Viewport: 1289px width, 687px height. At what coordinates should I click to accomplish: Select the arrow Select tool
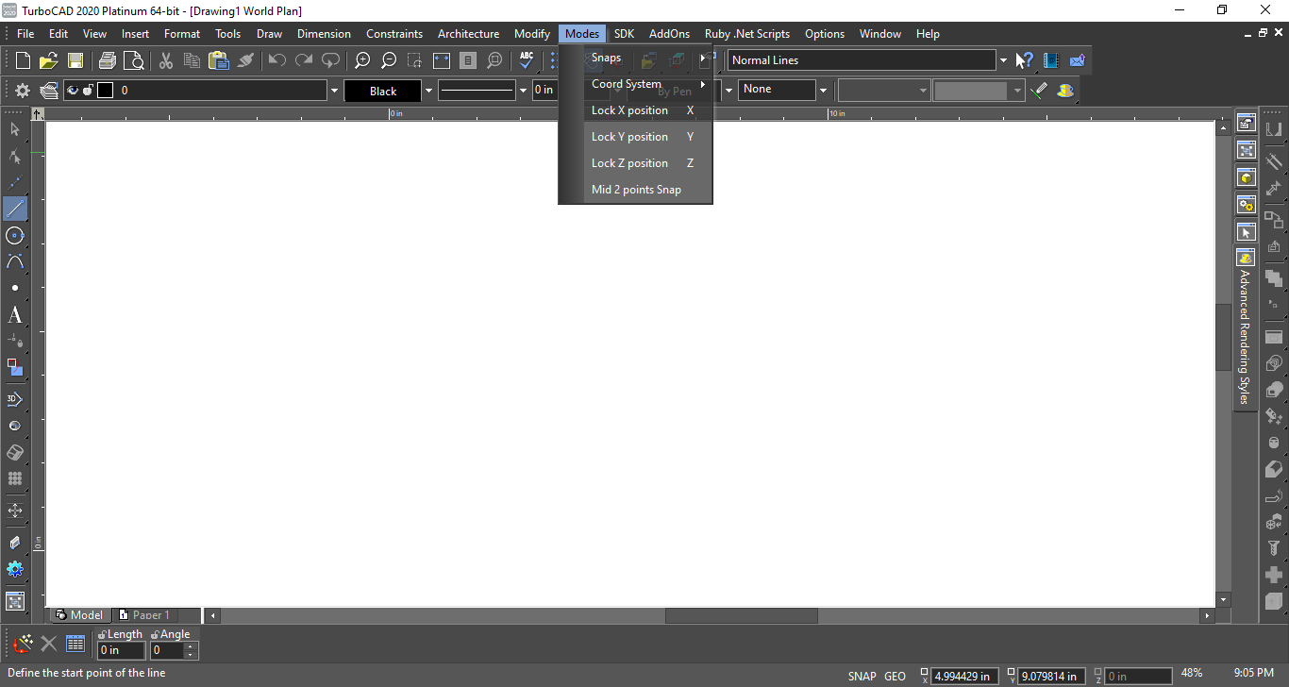tap(15, 129)
